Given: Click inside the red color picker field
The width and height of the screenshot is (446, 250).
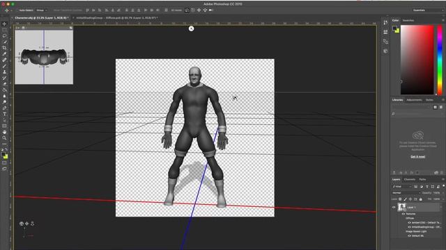Looking at the screenshot, I should tap(417, 60).
